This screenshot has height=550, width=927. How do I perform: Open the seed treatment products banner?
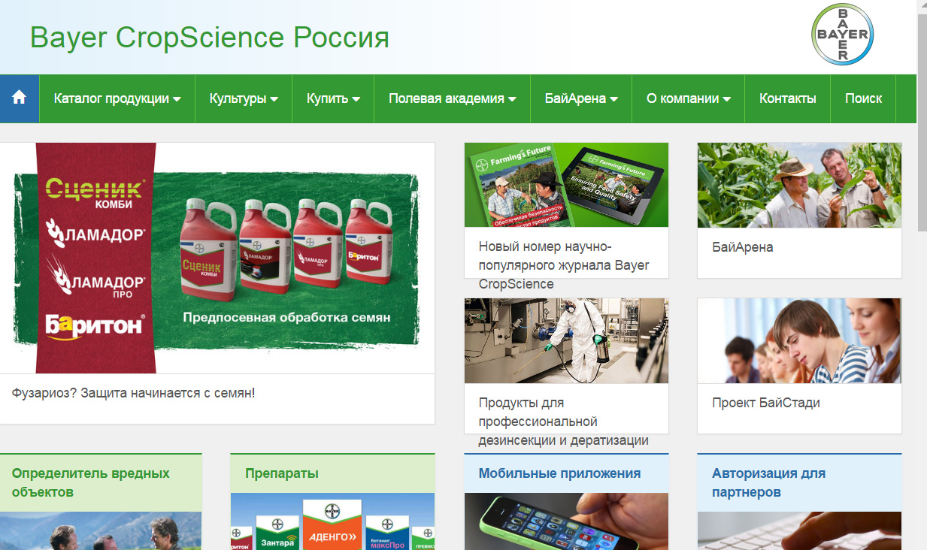point(217,258)
